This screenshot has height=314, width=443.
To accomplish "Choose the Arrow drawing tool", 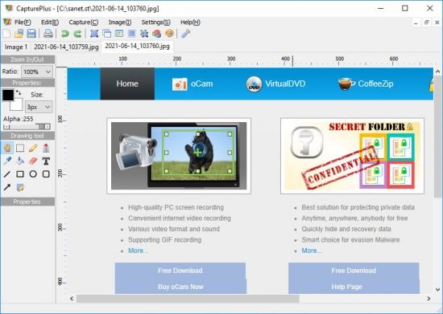I will coord(7,187).
